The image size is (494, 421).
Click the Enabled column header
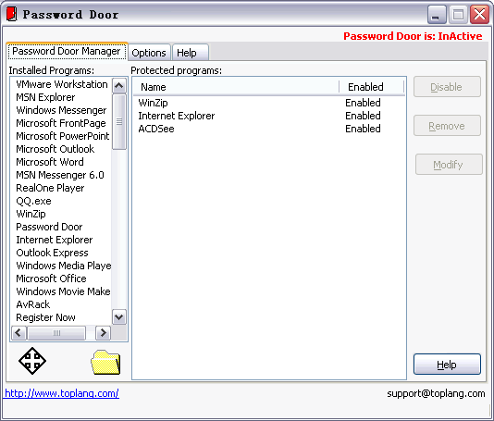[372, 87]
